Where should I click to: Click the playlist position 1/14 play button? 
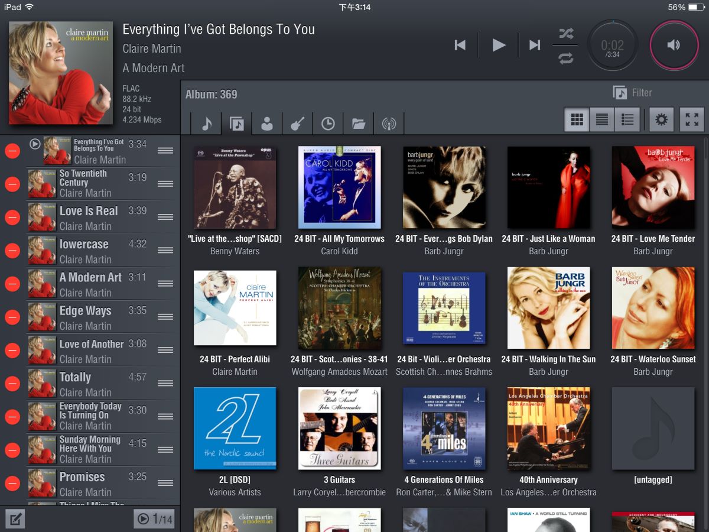(x=154, y=519)
